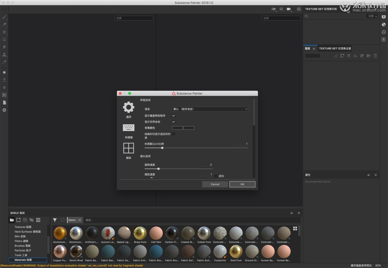Click the first 背景颜色 color swatch
Viewport: 388px width, 268px height.
[x=177, y=128]
